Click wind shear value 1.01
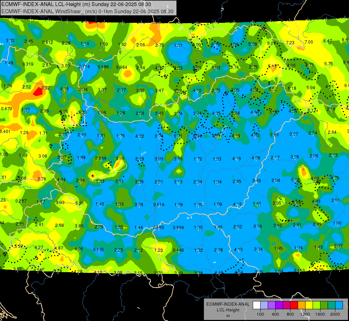Viewport: 349px width, 321px height. (178, 45)
